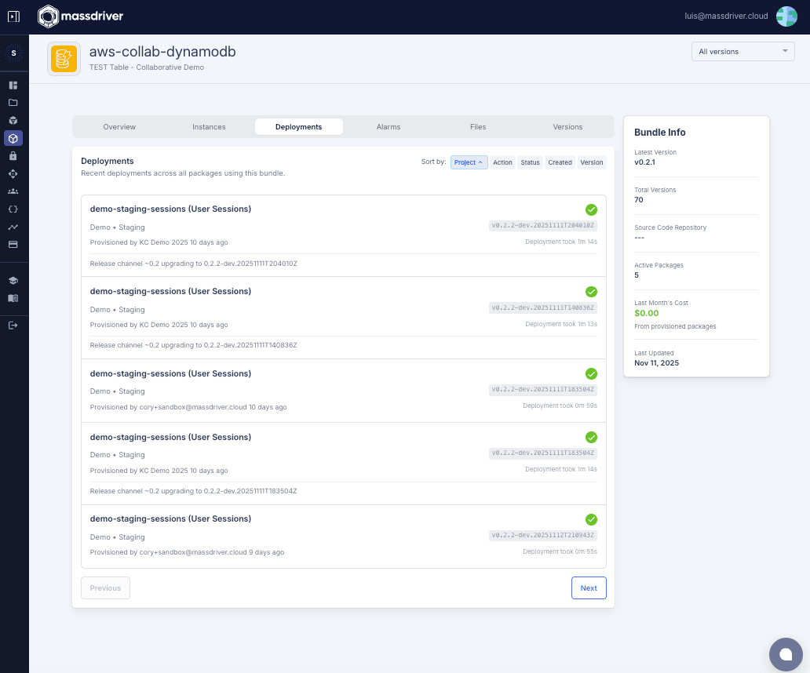The image size is (810, 673).
Task: Open billing via the credit card icon
Action: pyautogui.click(x=13, y=243)
